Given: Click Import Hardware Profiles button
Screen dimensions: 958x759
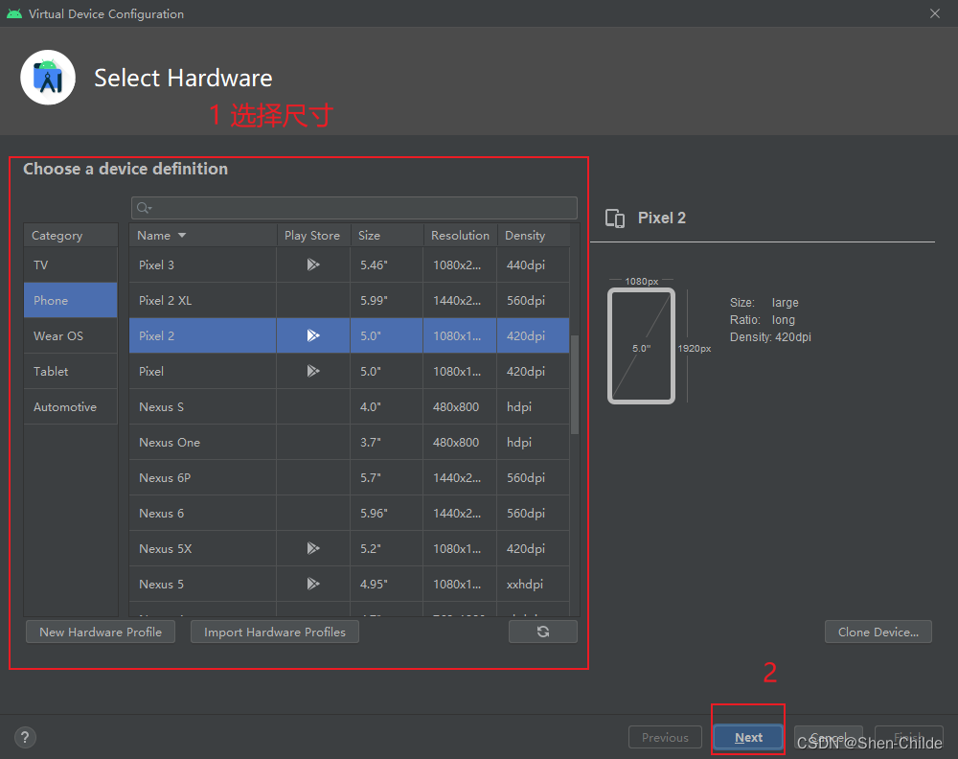Looking at the screenshot, I should click(275, 632).
